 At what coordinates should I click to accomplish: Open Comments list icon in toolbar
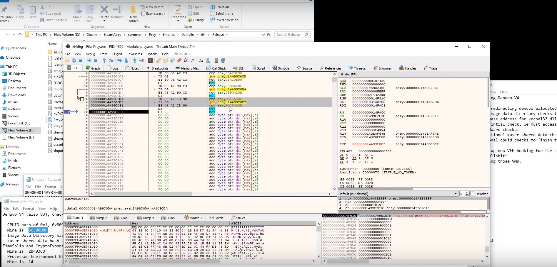point(165,60)
